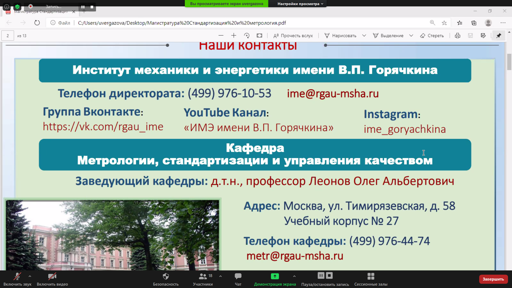Open view settings dropdown
The height and width of the screenshot is (288, 512).
(300, 4)
